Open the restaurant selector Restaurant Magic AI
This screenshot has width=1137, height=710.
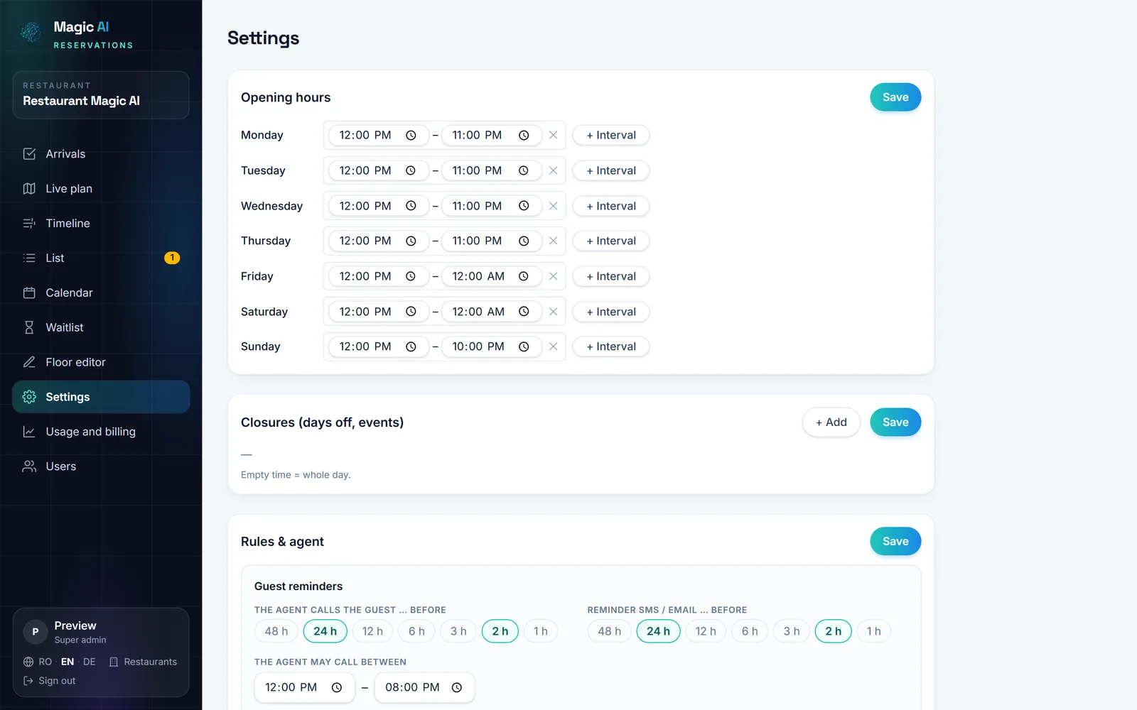(x=101, y=95)
